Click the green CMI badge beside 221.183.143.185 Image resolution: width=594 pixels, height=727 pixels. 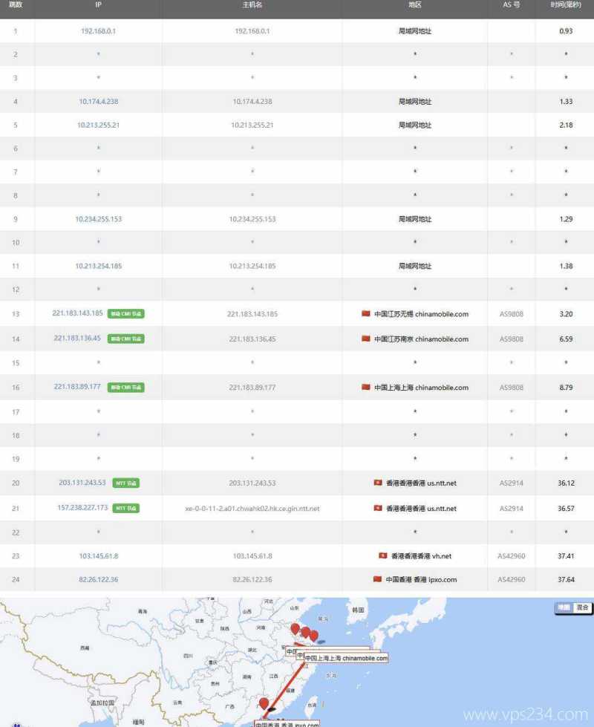pyautogui.click(x=125, y=314)
